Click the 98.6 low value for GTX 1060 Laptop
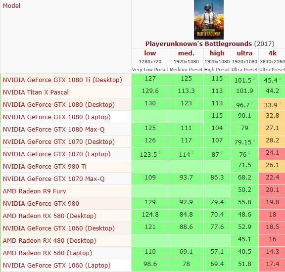 click(150, 264)
